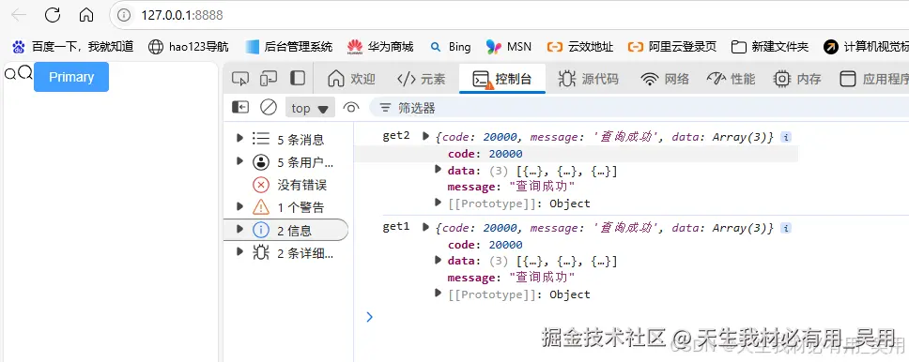Click the small search icon at page left
Screen dimensions: 909x362
click(x=10, y=74)
